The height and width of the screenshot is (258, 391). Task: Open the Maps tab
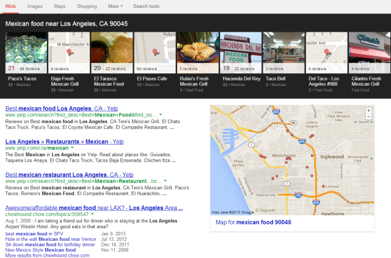point(60,6)
